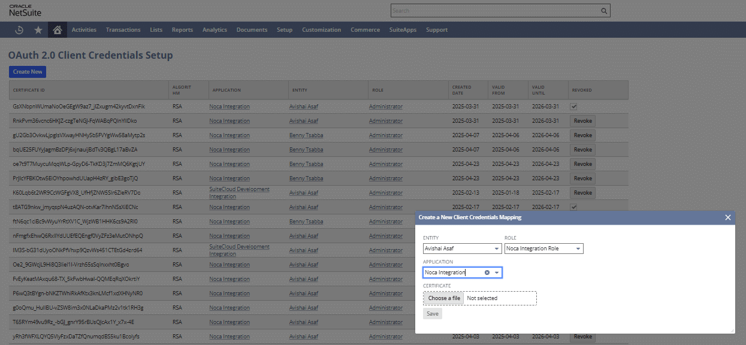Open the Documents menu
This screenshot has width=746, height=345.
coord(252,30)
